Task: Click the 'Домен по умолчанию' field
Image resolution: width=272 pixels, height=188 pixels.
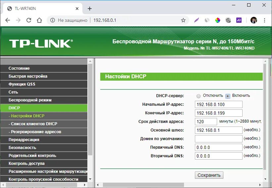Action: [219, 139]
